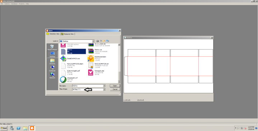Click the Windows Start button
Image resolution: width=258 pixels, height=131 pixels.
tap(4, 128)
